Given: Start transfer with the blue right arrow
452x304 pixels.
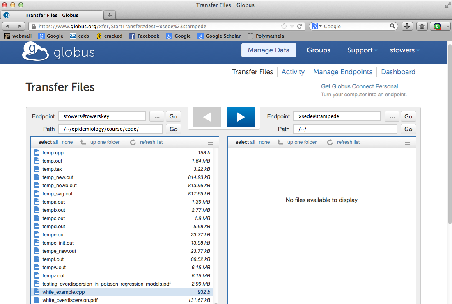Looking at the screenshot, I should 241,117.
